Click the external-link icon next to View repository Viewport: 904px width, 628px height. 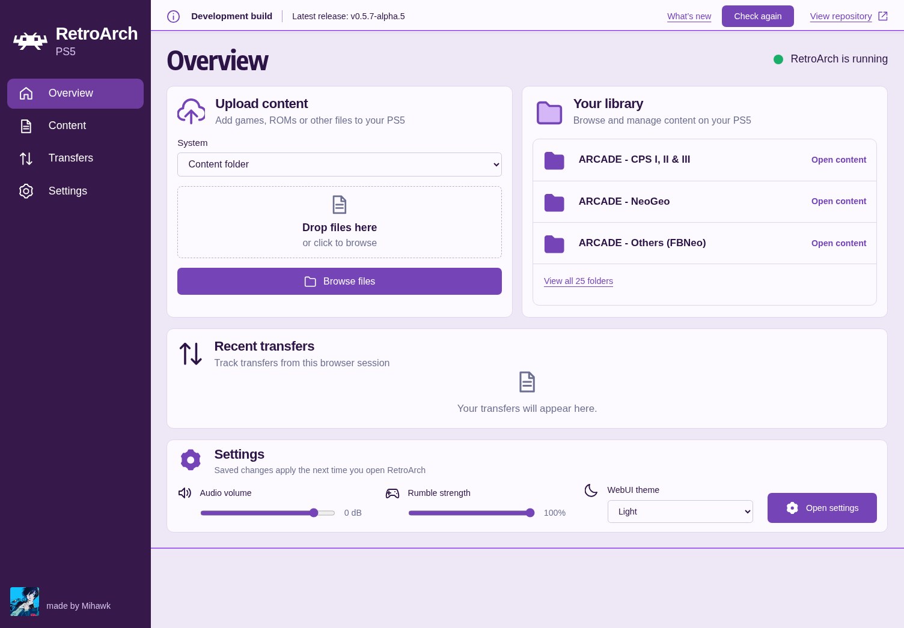(x=883, y=16)
